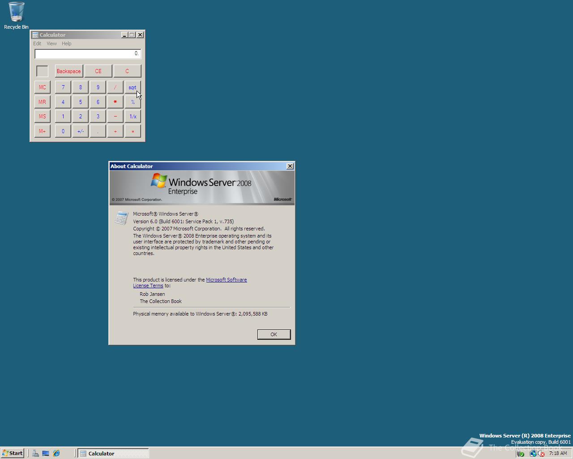The image size is (573, 459).
Task: Click the 9 digit key
Action: 98,87
